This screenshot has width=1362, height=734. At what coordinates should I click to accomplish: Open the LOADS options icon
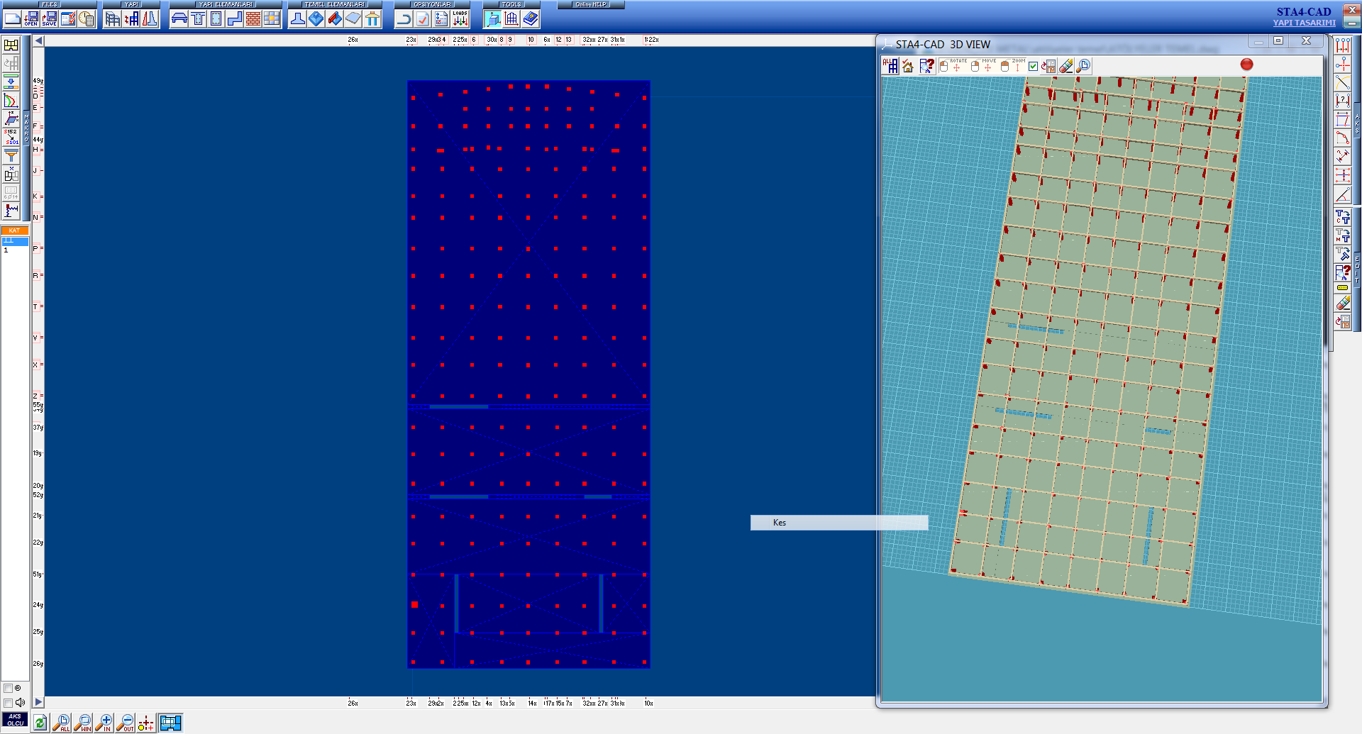tap(460, 18)
